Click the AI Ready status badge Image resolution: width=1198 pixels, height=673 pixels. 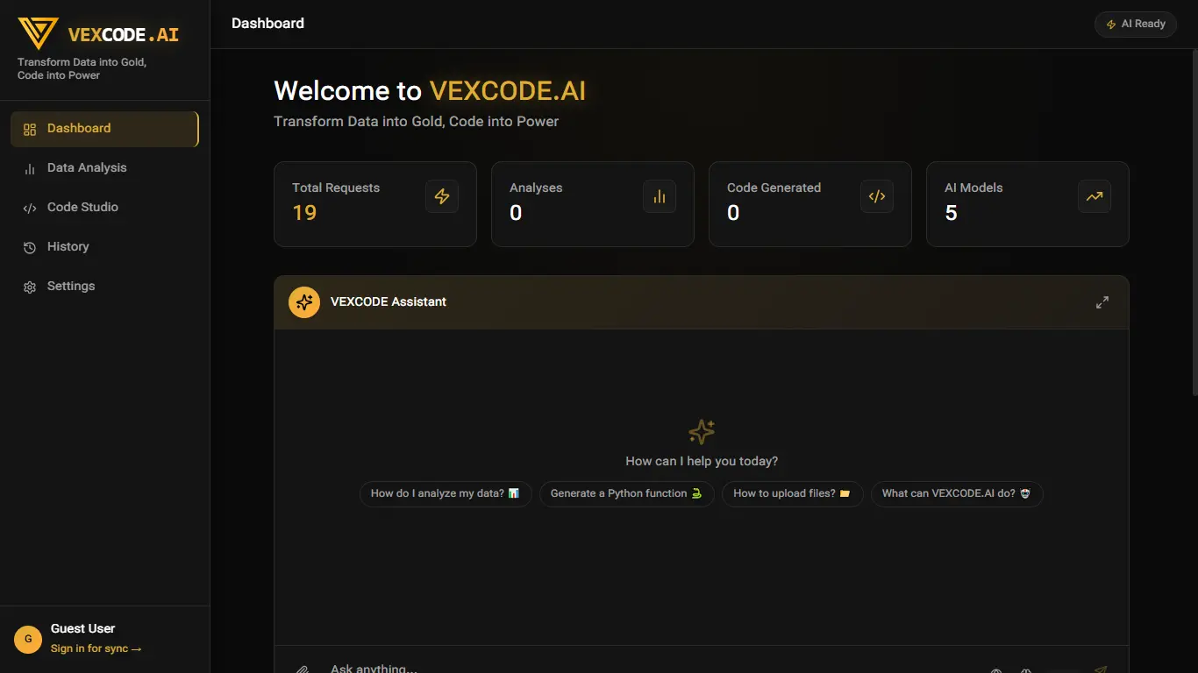coord(1136,24)
